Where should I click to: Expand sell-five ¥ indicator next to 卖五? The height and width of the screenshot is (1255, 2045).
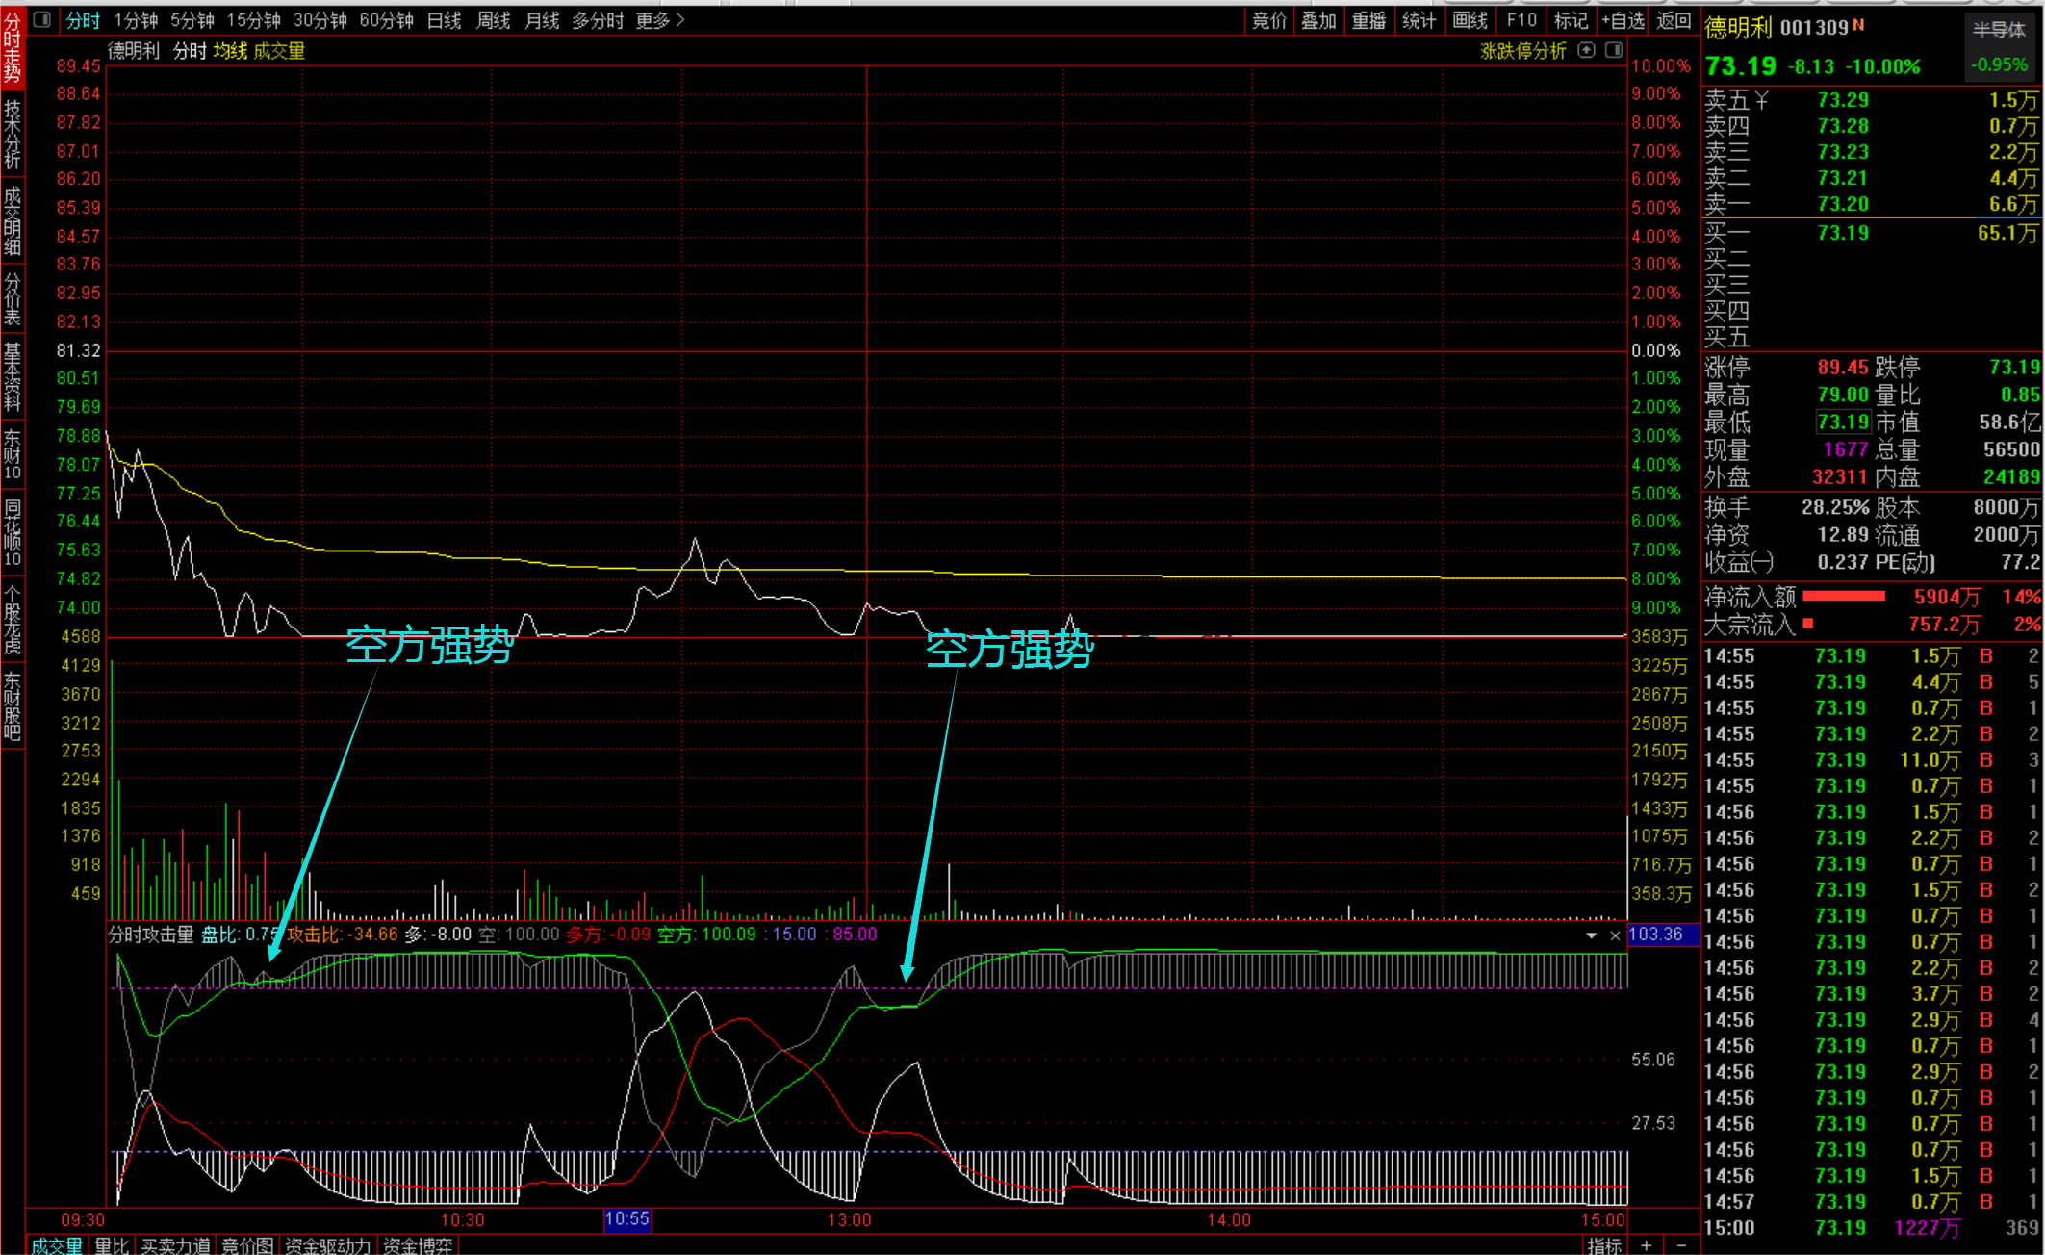(1761, 100)
